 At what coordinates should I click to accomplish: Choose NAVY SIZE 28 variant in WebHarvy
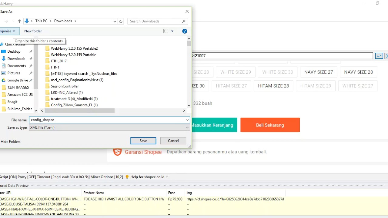pos(359,72)
